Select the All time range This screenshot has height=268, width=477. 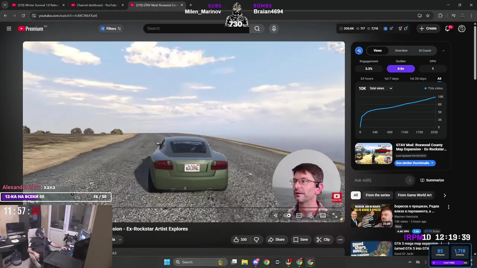pyautogui.click(x=439, y=79)
